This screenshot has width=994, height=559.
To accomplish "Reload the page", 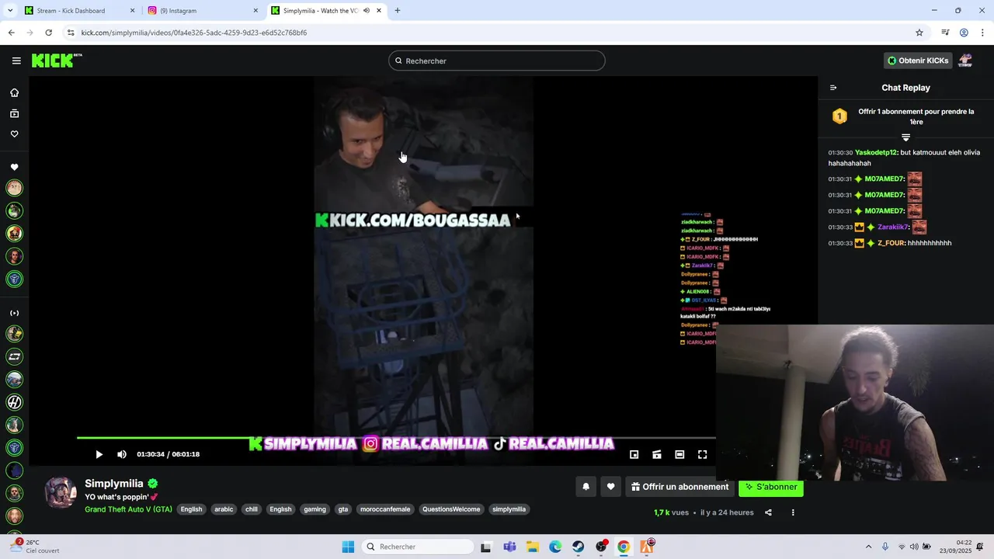I will (x=48, y=33).
